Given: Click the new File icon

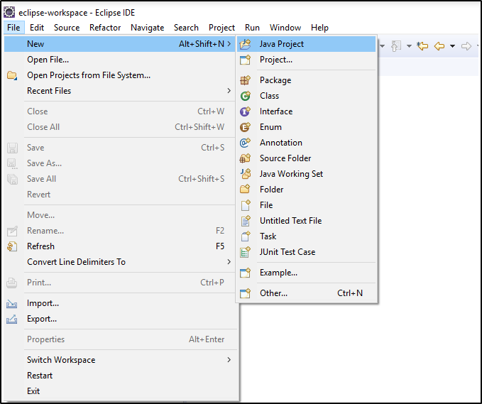Looking at the screenshot, I should (245, 205).
